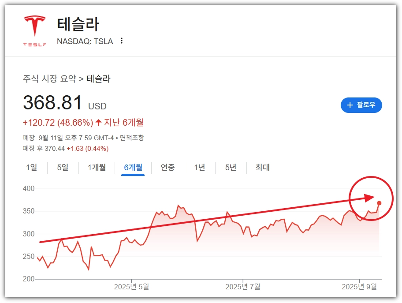
Task: Click the red up arrow beside the price change
Action: pyautogui.click(x=98, y=122)
